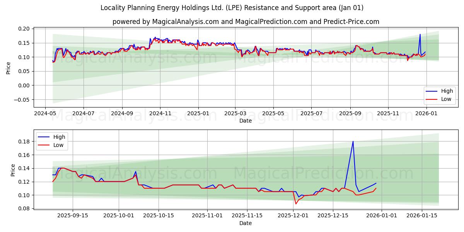Viewport: 464px width, 232px height.
Task: Click the bottom chart x-axis label '2025-10-15'
Action: (159, 216)
